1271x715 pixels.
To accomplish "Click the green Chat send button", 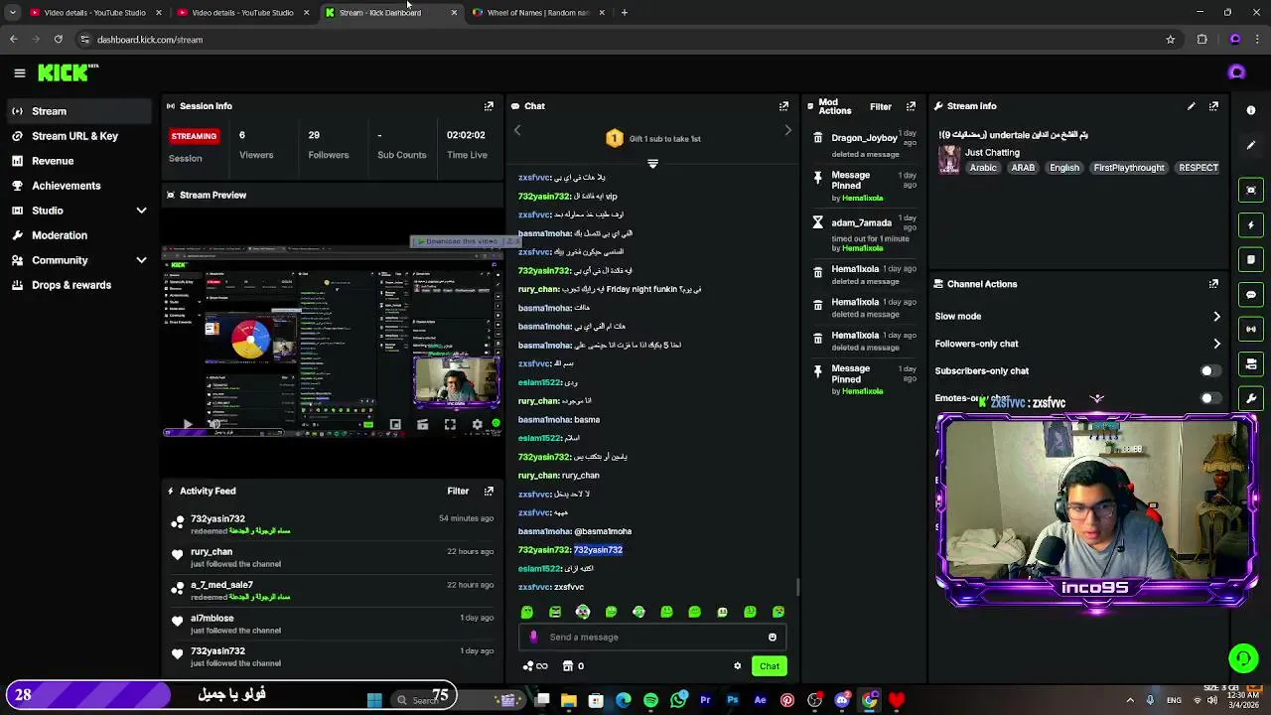I will pos(770,666).
